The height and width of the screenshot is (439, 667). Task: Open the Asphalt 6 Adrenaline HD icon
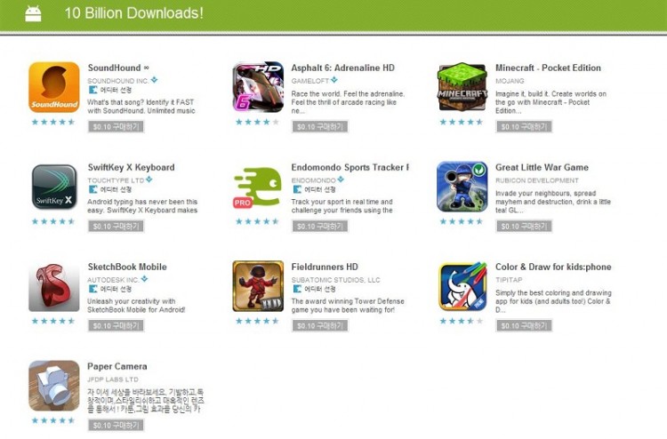click(258, 87)
